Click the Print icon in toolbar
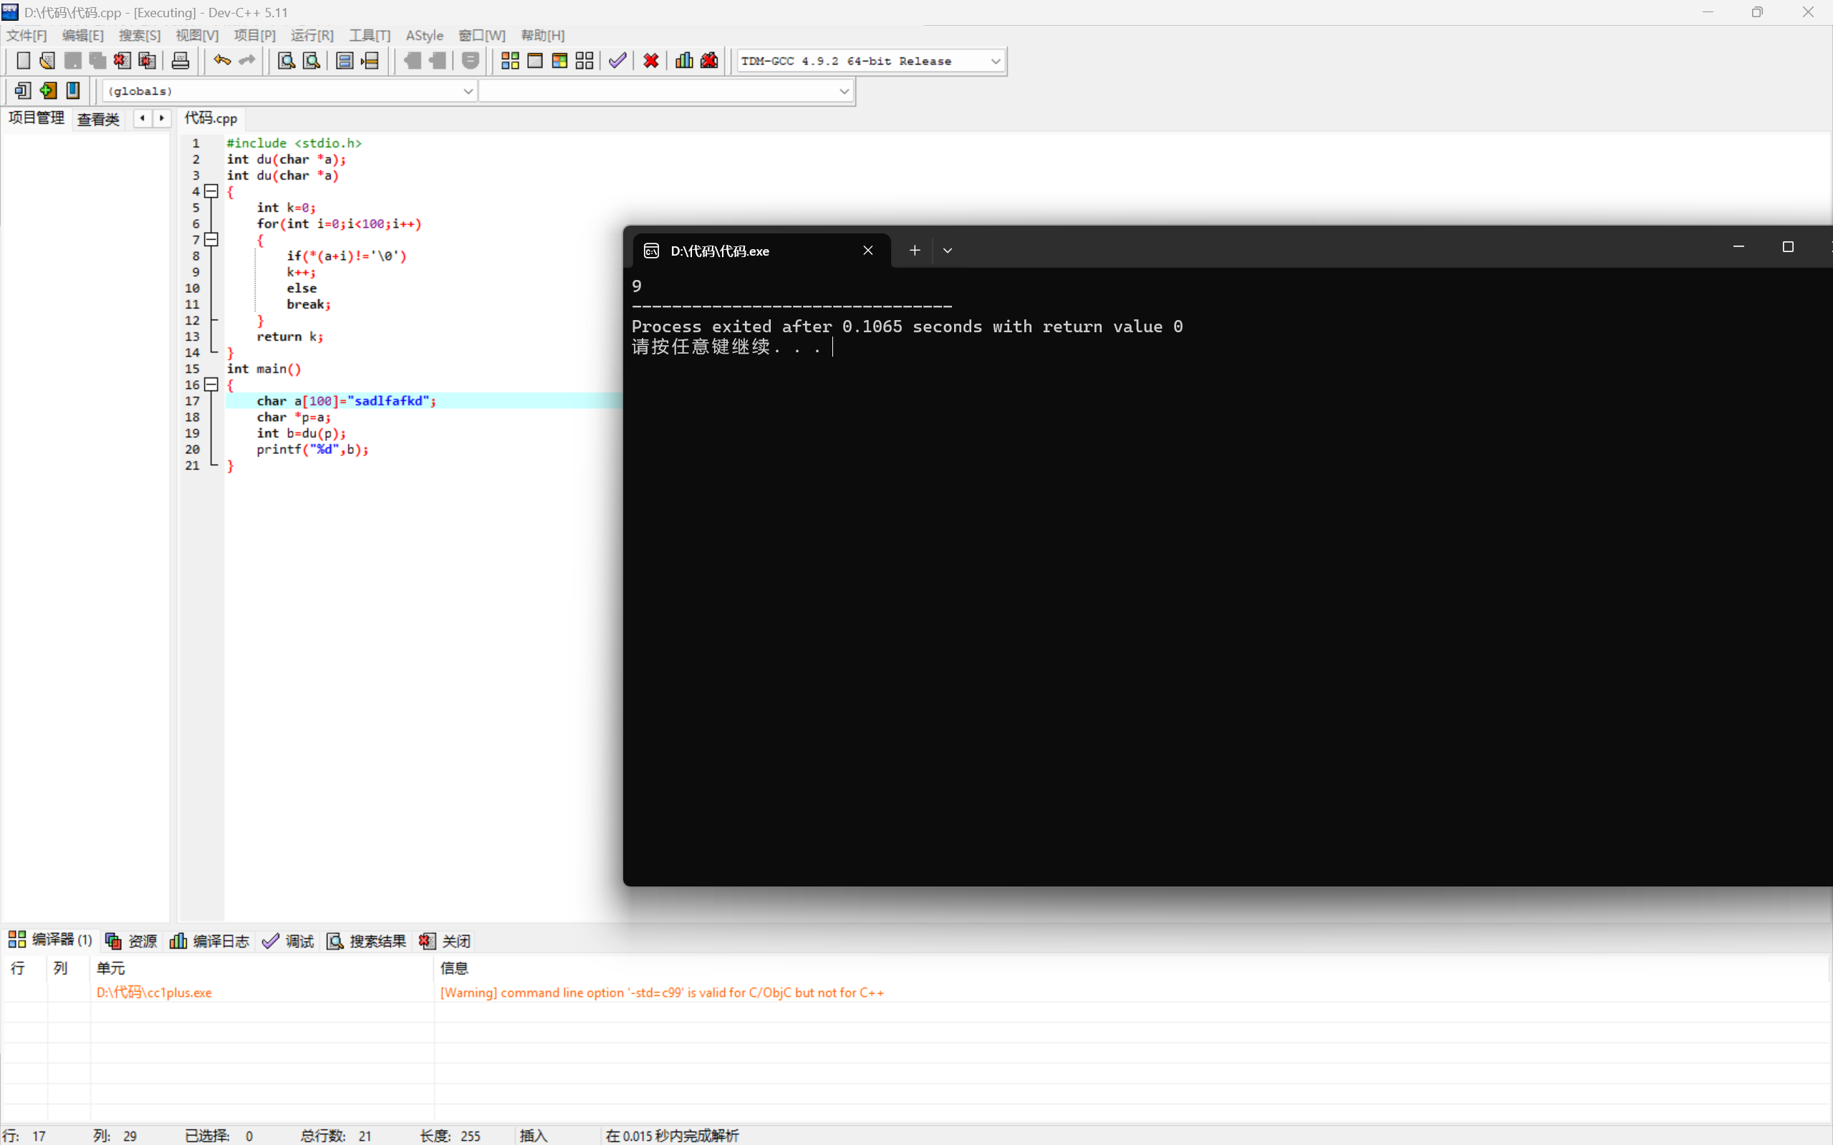Viewport: 1833px width, 1145px height. [x=181, y=61]
